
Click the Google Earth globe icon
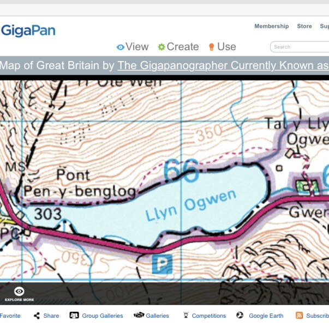coord(240,315)
